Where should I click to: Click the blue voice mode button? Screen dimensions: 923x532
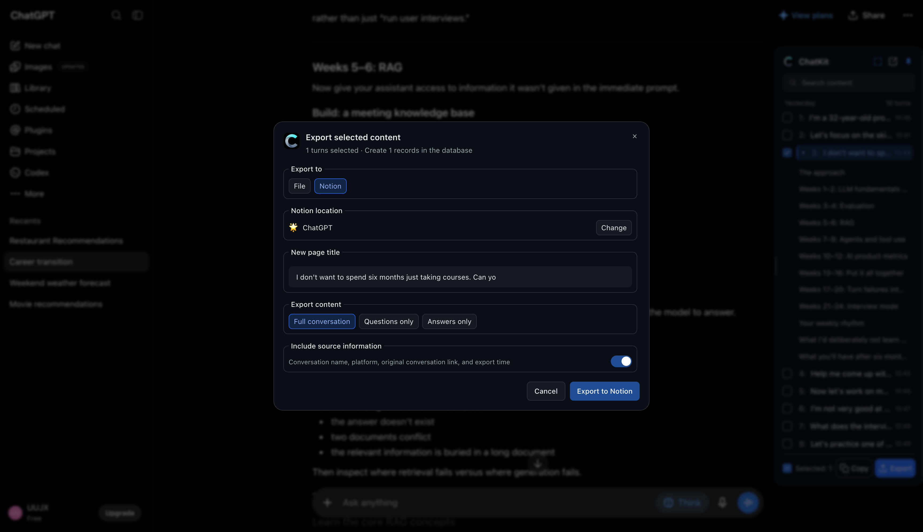tap(748, 503)
